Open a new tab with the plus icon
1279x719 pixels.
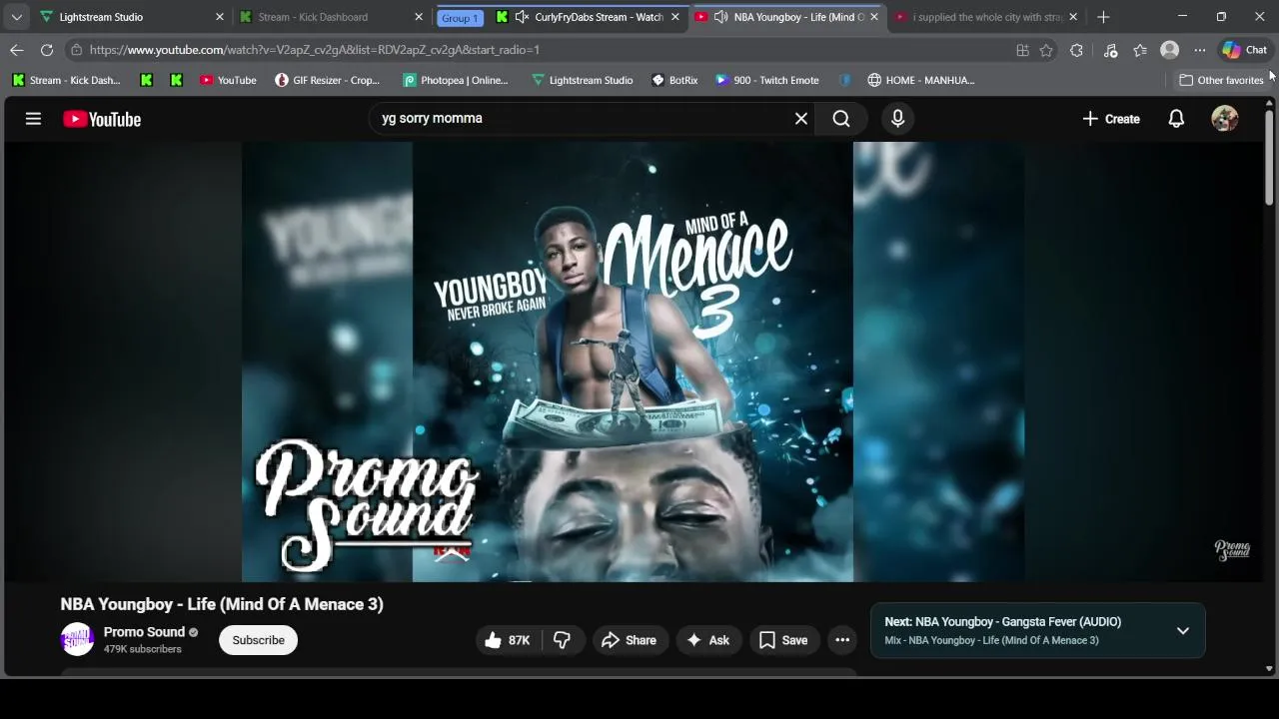[x=1103, y=17]
